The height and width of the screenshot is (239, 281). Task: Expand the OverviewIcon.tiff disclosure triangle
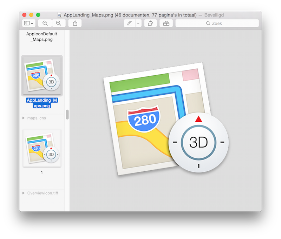pos(24,193)
